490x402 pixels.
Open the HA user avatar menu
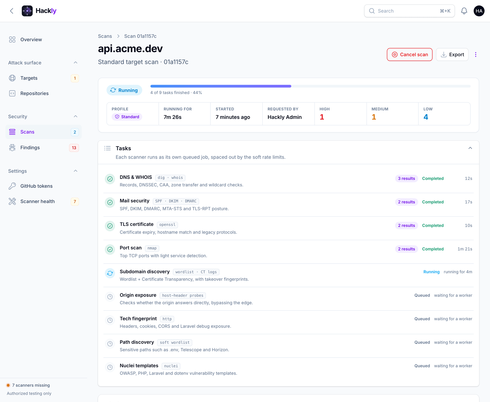(479, 11)
